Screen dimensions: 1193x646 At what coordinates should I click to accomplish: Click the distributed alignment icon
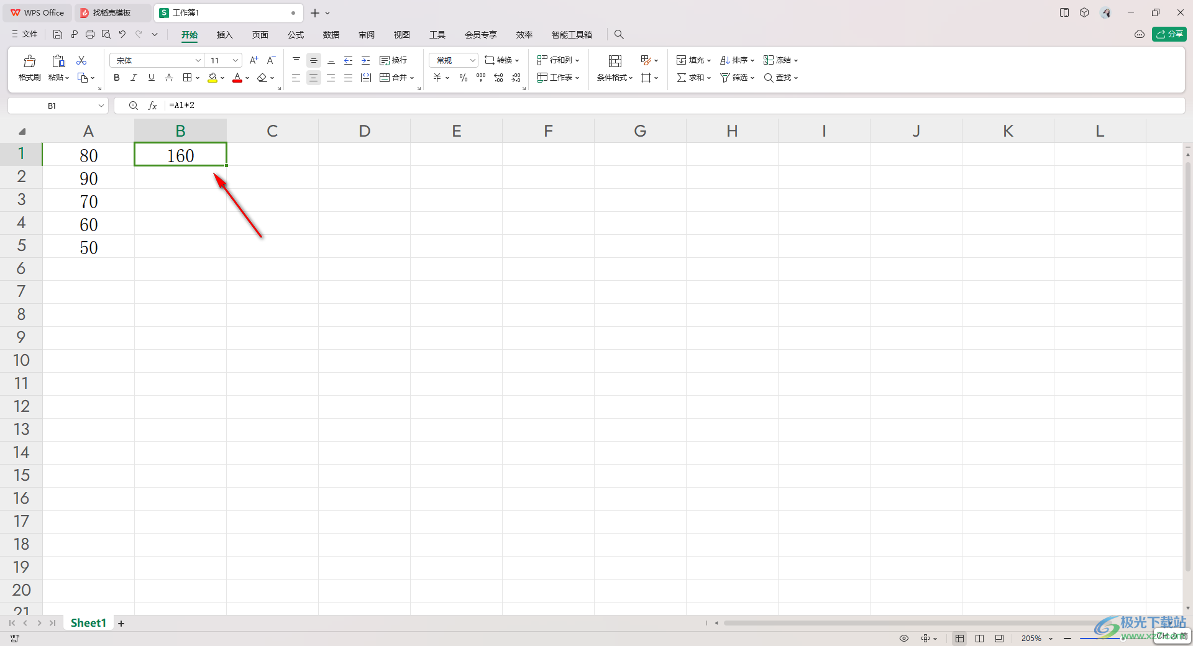point(366,78)
